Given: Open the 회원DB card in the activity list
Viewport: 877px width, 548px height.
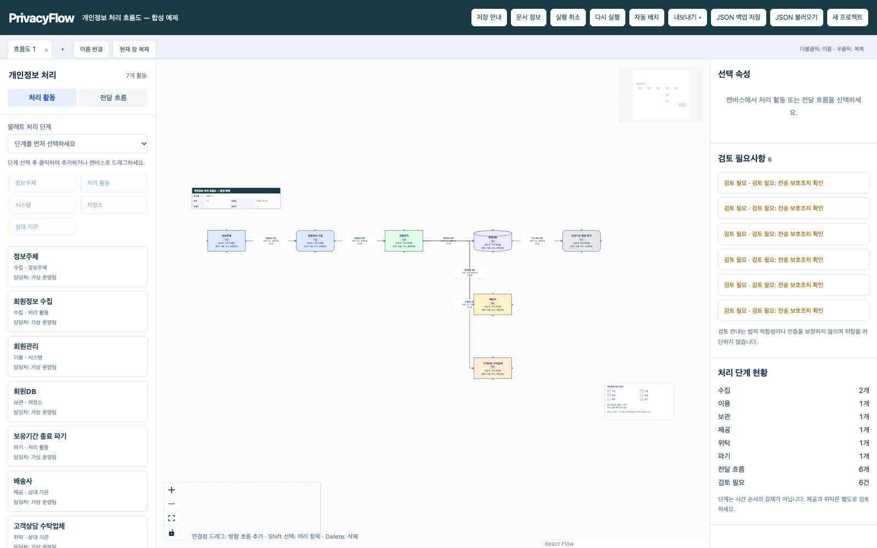Looking at the screenshot, I should pyautogui.click(x=78, y=402).
